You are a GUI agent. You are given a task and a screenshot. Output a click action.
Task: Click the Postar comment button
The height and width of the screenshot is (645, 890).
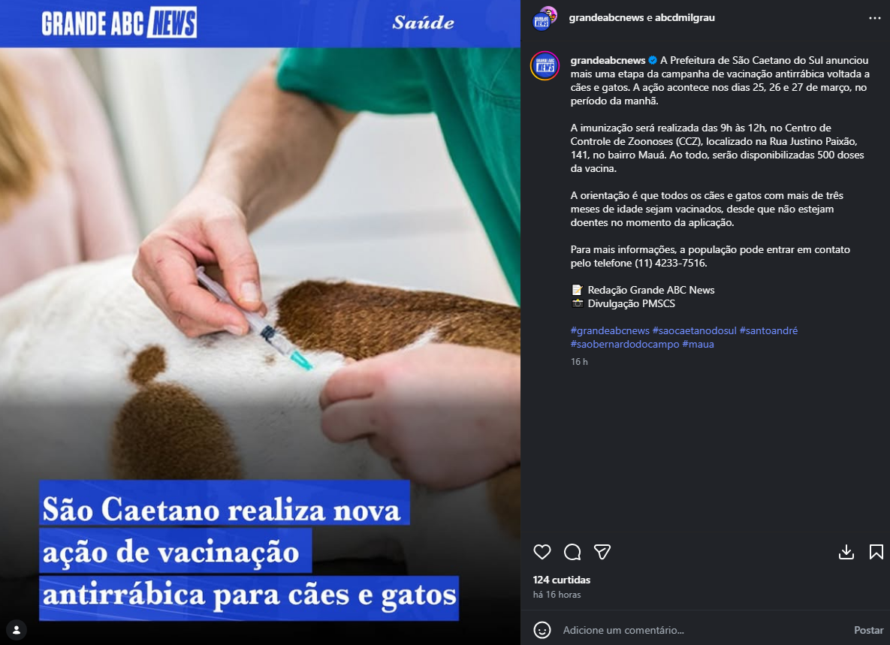[868, 630]
